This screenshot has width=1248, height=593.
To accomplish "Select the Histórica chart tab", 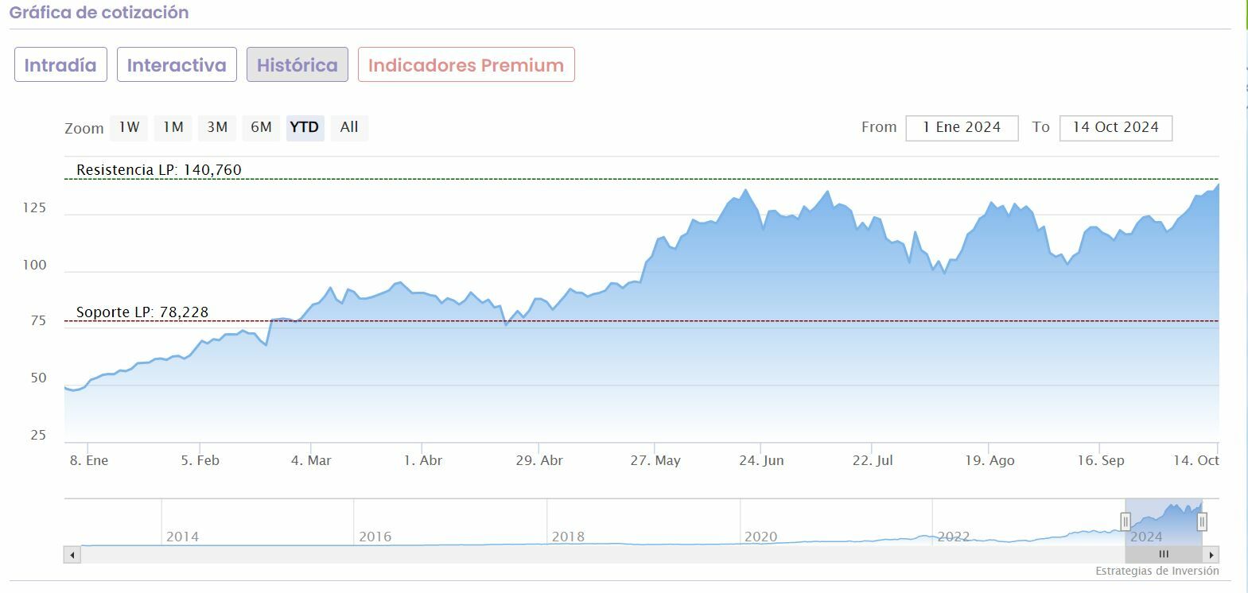I will pyautogui.click(x=297, y=65).
